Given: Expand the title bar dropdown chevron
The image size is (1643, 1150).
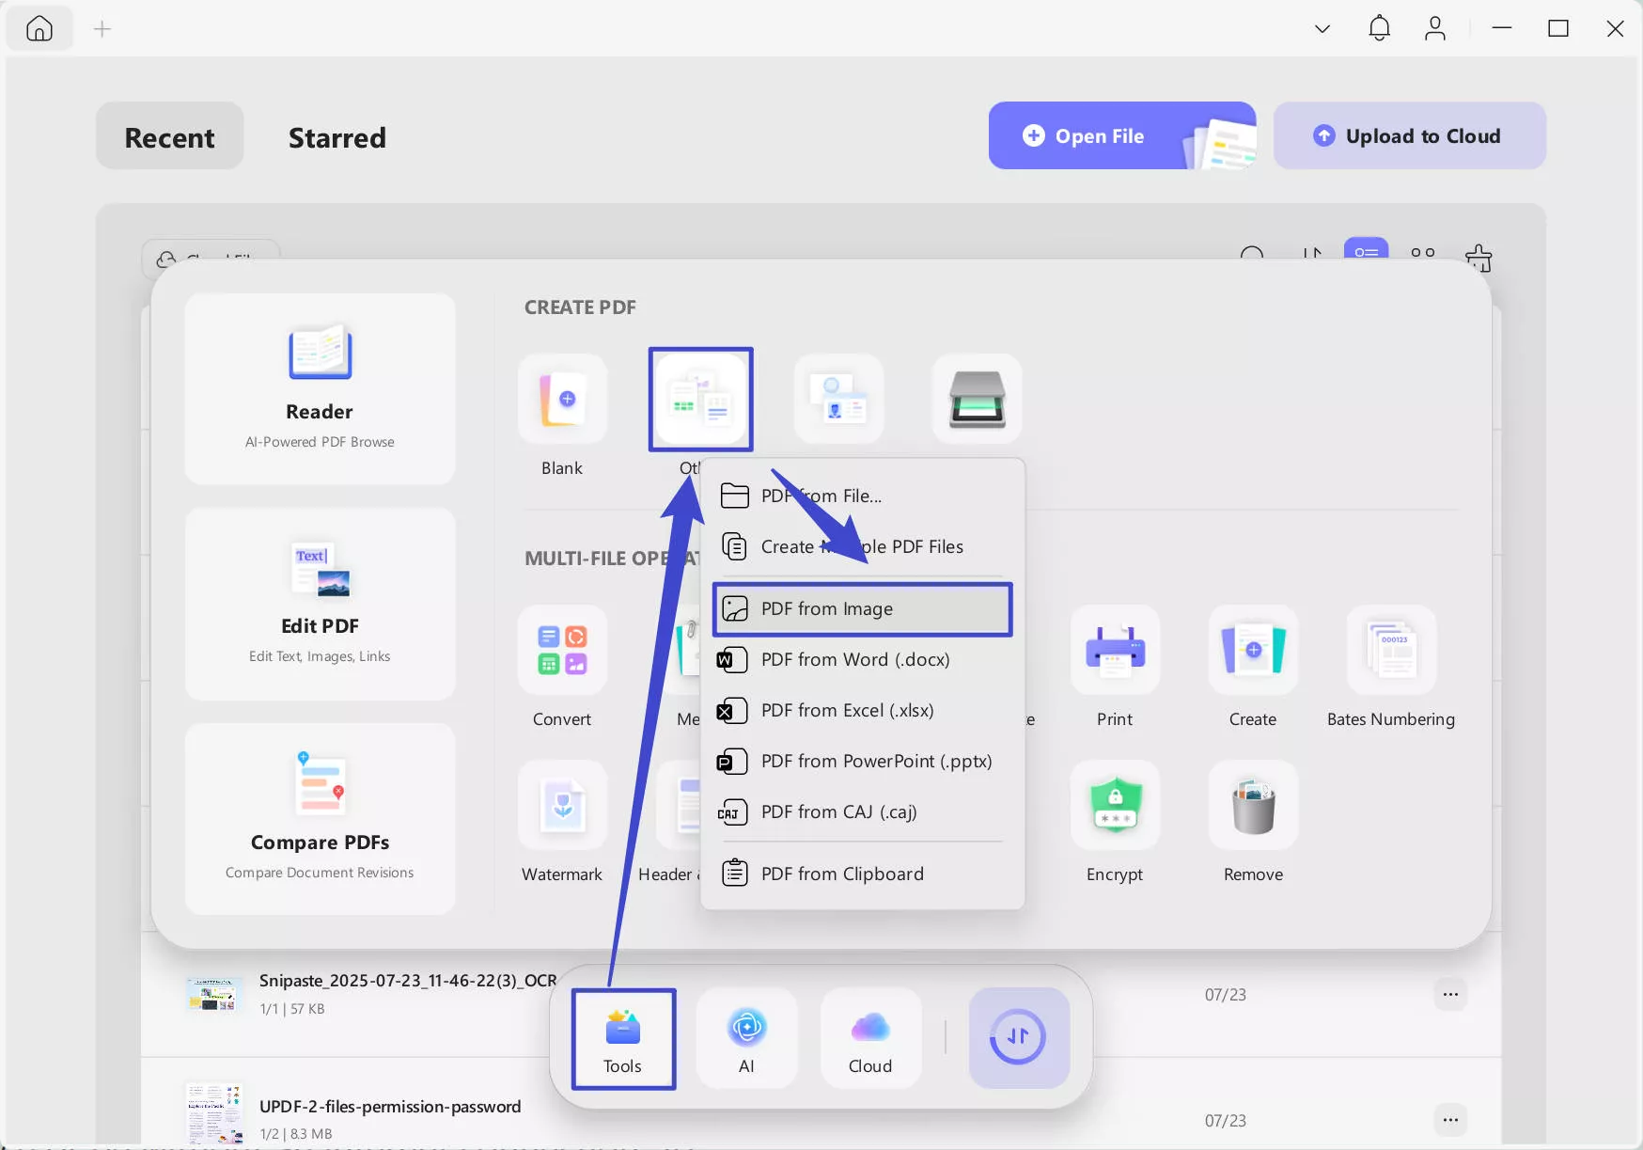Looking at the screenshot, I should [1322, 29].
